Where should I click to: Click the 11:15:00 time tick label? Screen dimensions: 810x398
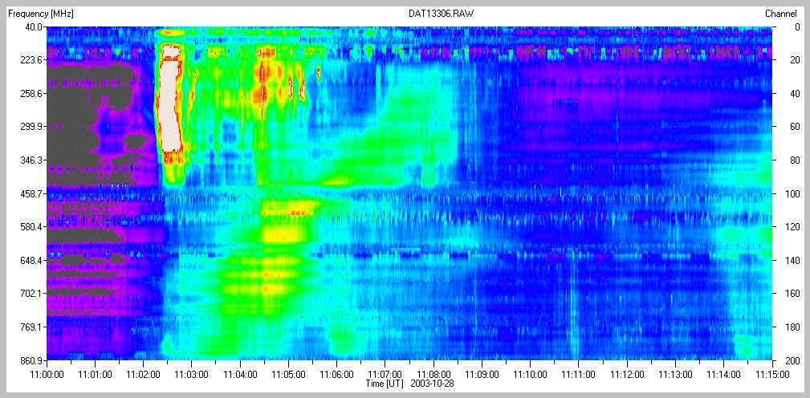(x=772, y=374)
